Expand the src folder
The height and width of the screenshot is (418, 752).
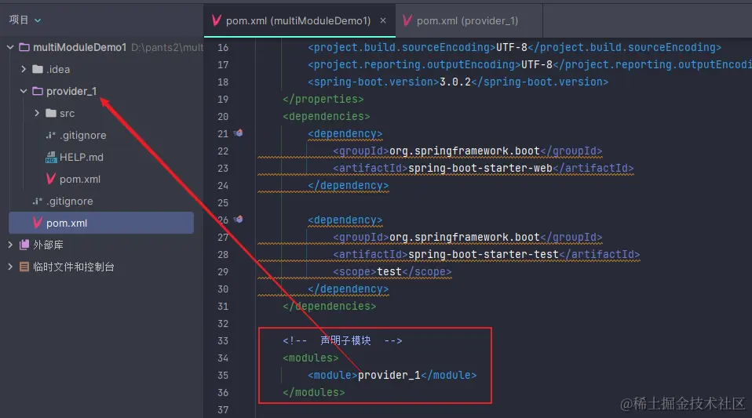coord(37,113)
